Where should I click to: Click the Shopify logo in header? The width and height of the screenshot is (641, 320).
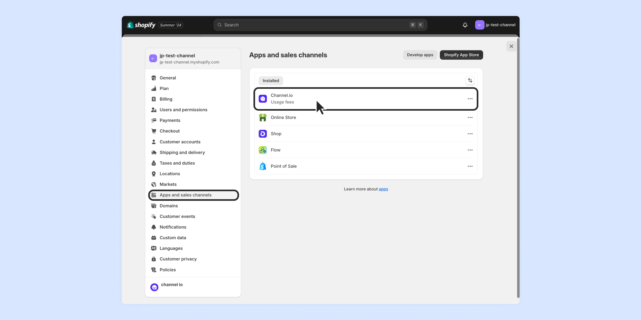[141, 25]
